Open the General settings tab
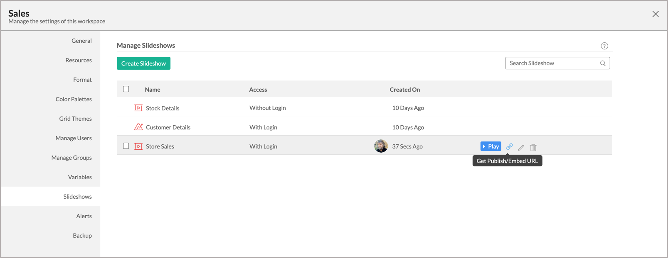Viewport: 668px width, 258px height. [81, 41]
